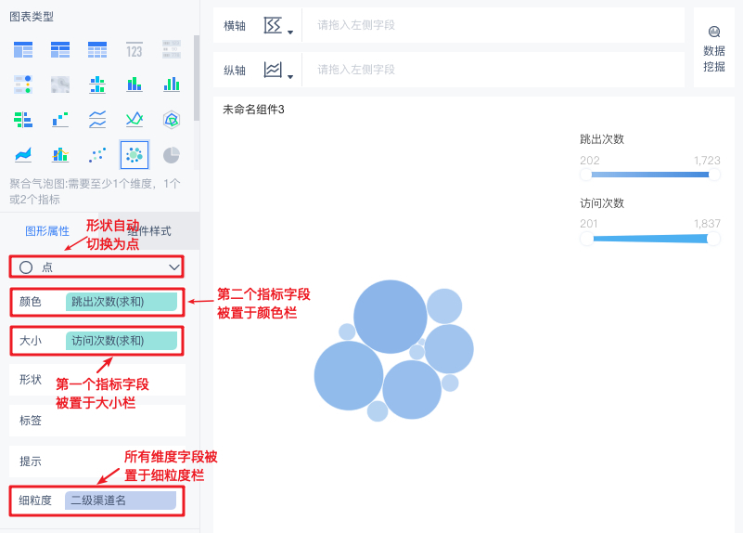Image resolution: width=743 pixels, height=533 pixels.
Task: Select the colored-dot table chart type
Action: pyautogui.click(x=23, y=84)
